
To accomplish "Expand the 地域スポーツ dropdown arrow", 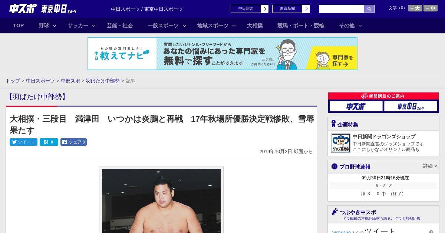I will [x=234, y=26].
